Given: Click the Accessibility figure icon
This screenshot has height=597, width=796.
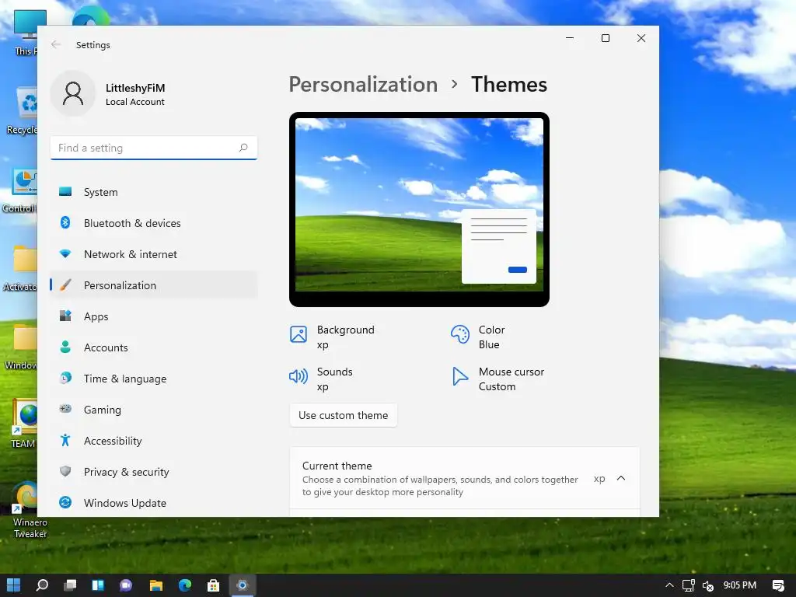Looking at the screenshot, I should [65, 440].
